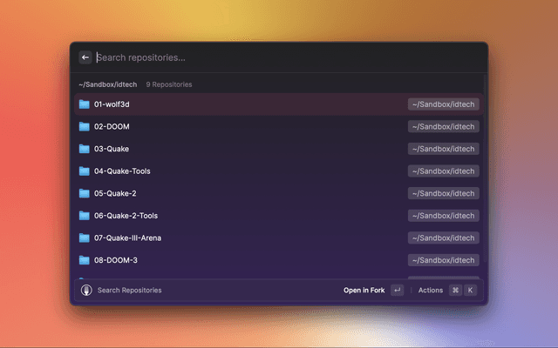Click the folder icon for 07-Quake-III-Arena
The width and height of the screenshot is (558, 348).
(85, 238)
